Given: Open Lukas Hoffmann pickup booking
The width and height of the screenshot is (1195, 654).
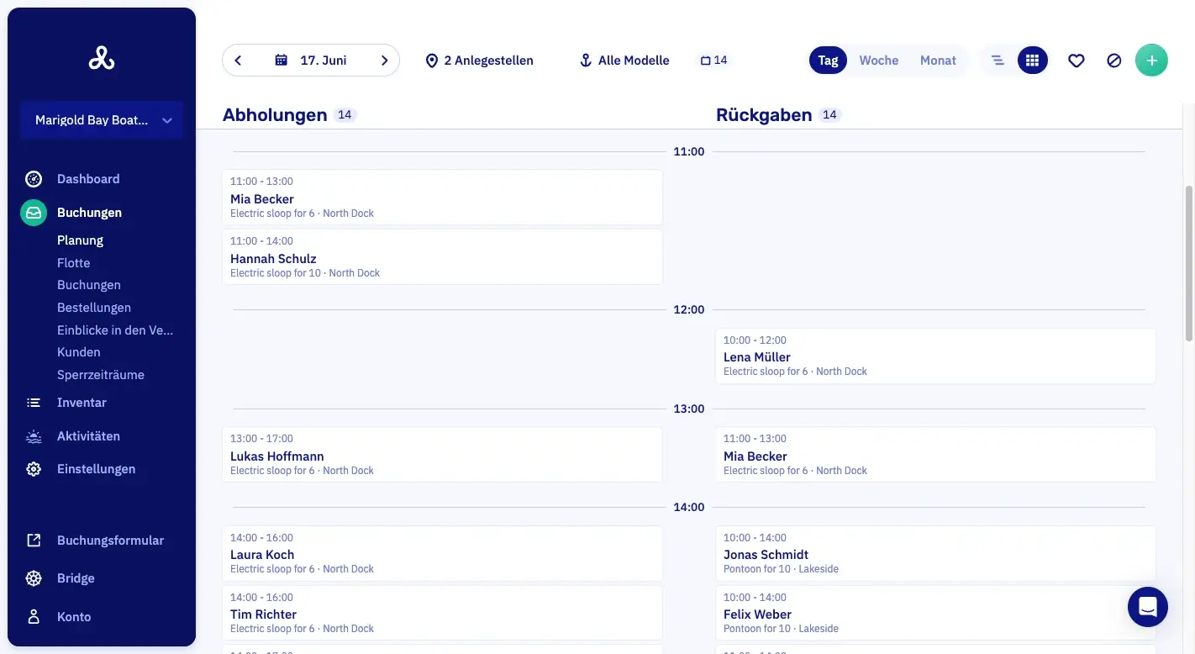Looking at the screenshot, I should click(442, 455).
